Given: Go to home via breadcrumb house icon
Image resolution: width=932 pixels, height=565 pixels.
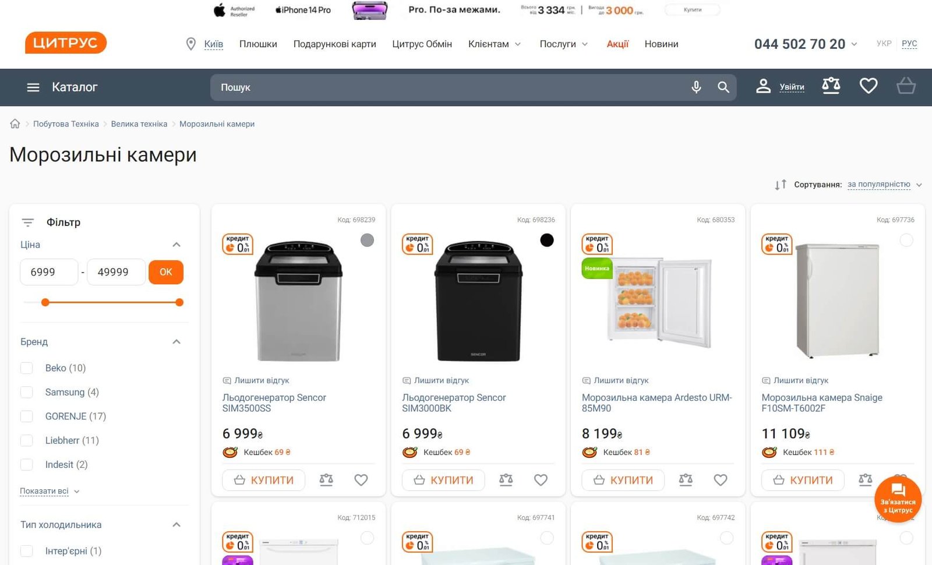Looking at the screenshot, I should coord(15,123).
